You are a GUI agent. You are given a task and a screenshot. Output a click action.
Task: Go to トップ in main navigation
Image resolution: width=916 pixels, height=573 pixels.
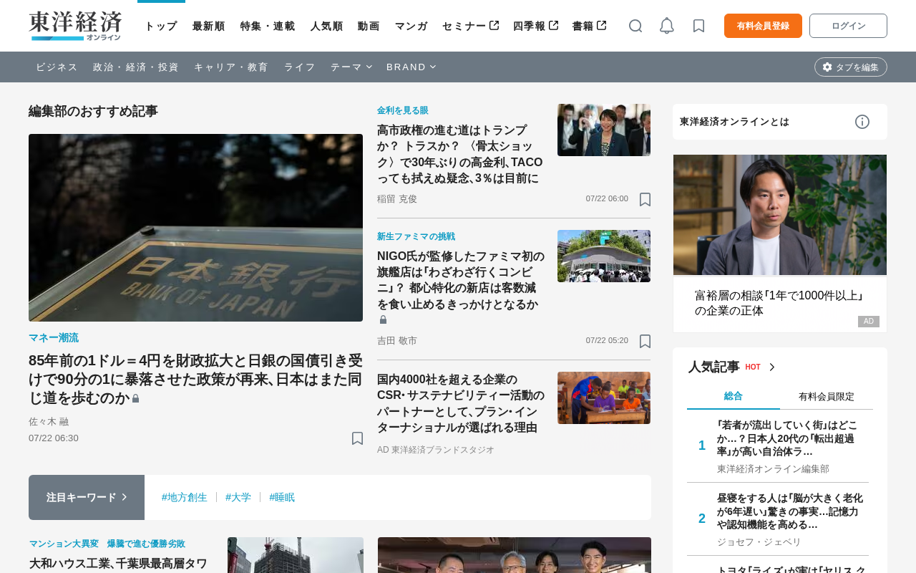coord(161,26)
